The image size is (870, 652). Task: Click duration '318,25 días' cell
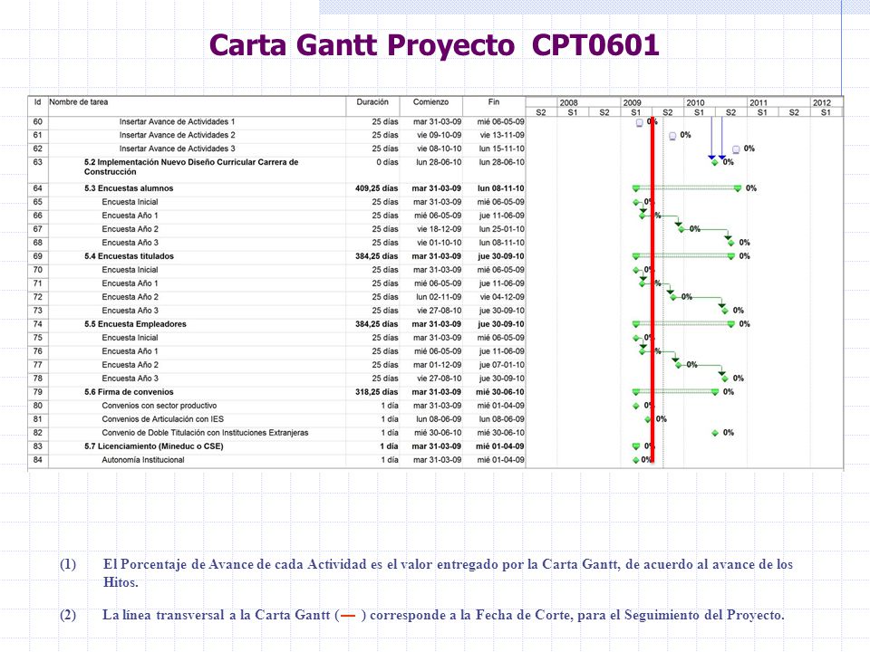[377, 392]
